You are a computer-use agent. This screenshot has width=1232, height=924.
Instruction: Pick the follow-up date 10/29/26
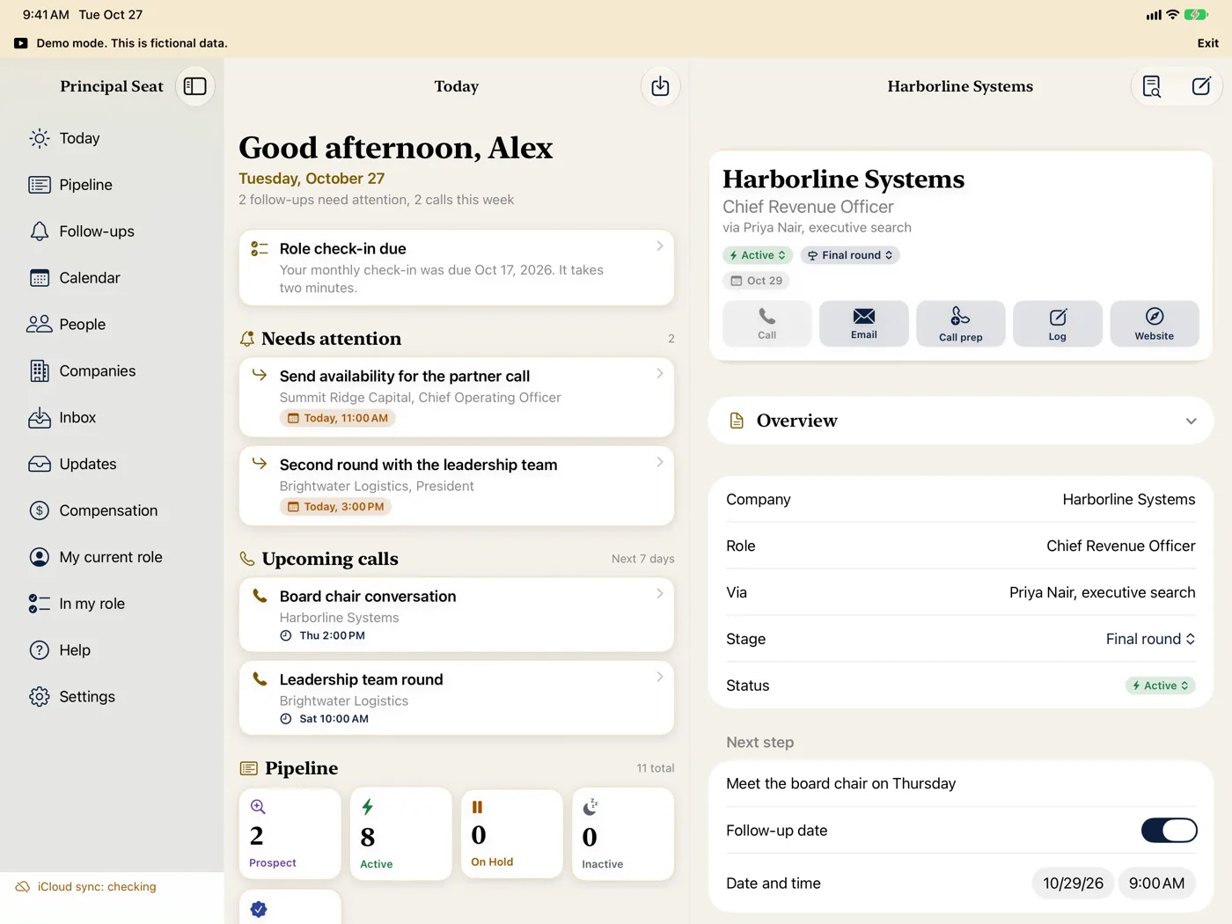[1073, 884]
